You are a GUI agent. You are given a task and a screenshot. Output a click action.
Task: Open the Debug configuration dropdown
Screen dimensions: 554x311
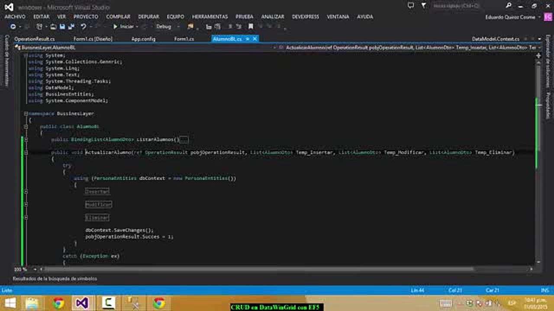pyautogui.click(x=168, y=27)
